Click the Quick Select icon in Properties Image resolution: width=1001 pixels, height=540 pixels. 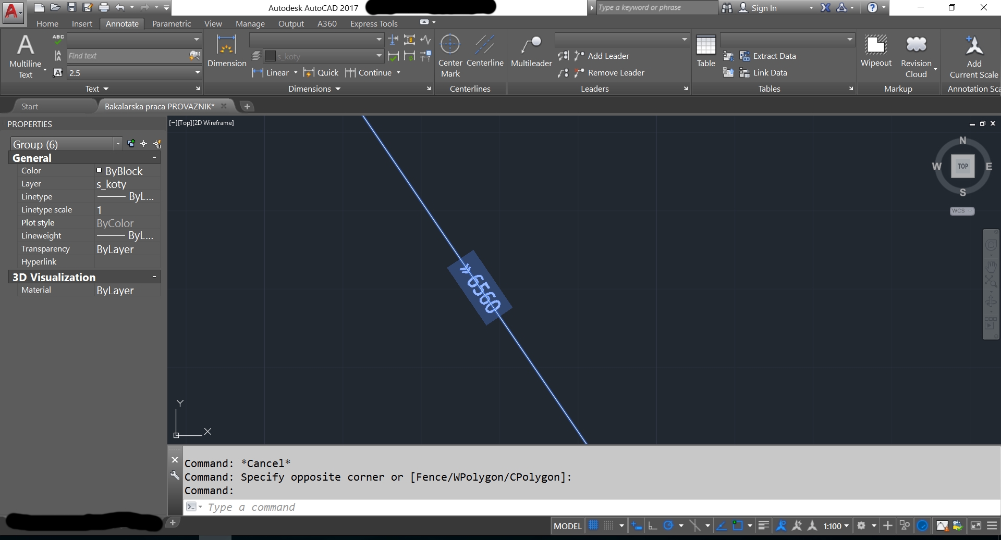click(157, 144)
